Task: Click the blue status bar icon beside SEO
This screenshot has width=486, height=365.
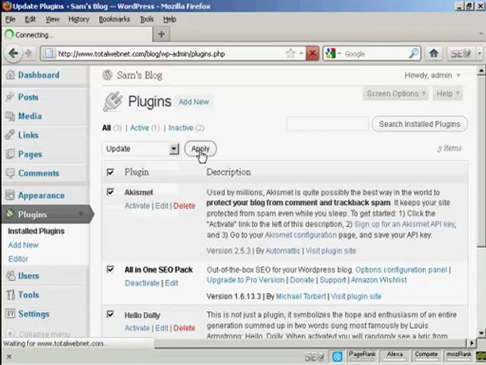Action: click(337, 356)
